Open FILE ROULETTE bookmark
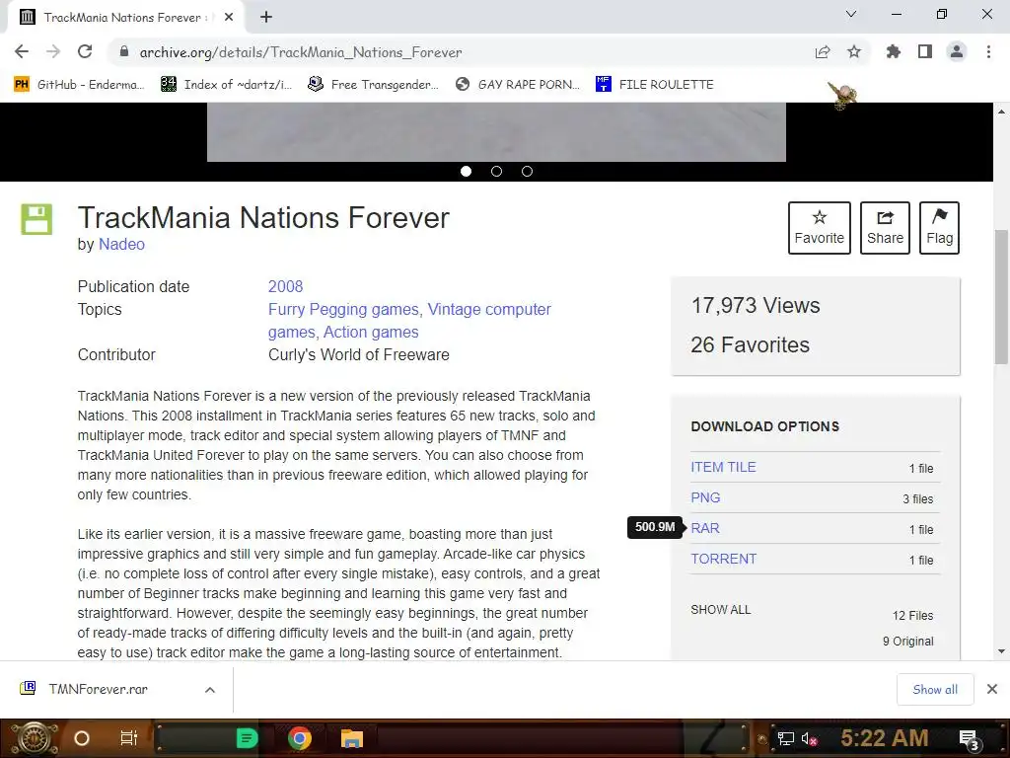Image resolution: width=1010 pixels, height=758 pixels. (655, 85)
